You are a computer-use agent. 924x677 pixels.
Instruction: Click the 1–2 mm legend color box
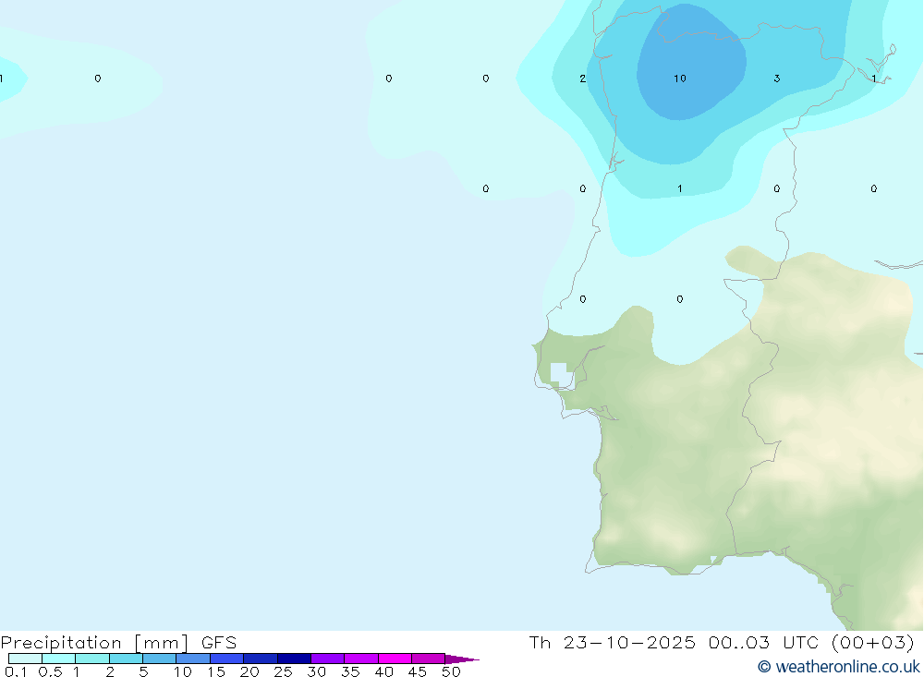pyautogui.click(x=92, y=659)
